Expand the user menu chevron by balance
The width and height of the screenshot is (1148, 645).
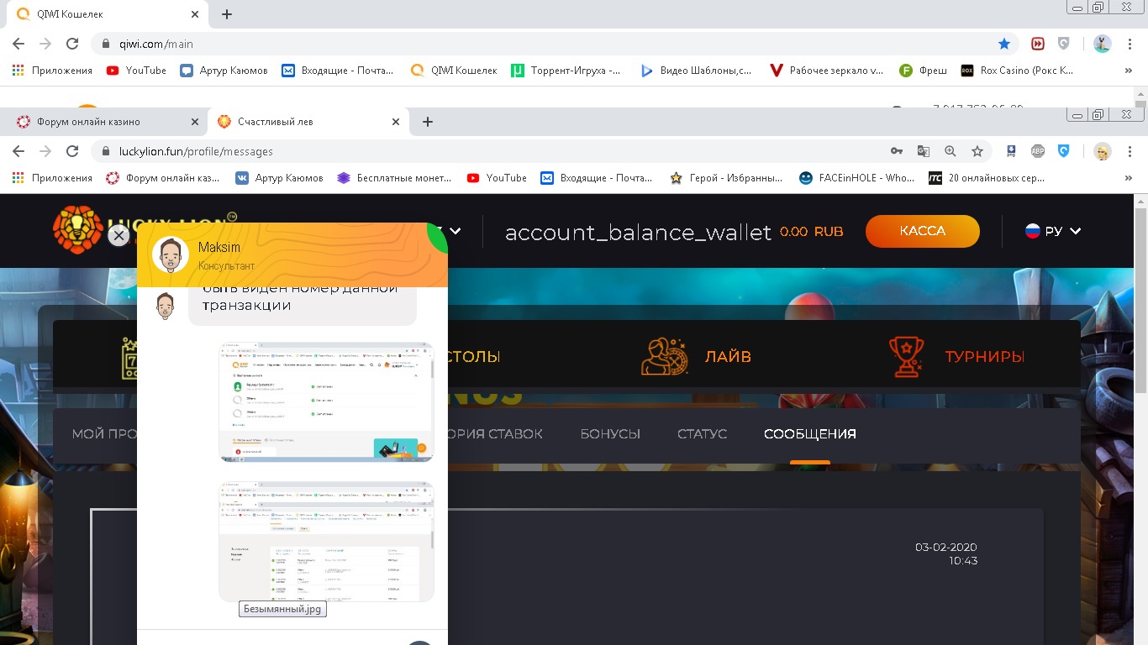pos(456,231)
